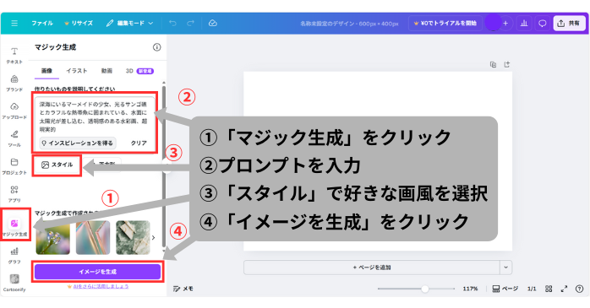Viewport: 590px width, 308px height.
Task: Open the ブランド sidebar item
Action: (x=14, y=83)
